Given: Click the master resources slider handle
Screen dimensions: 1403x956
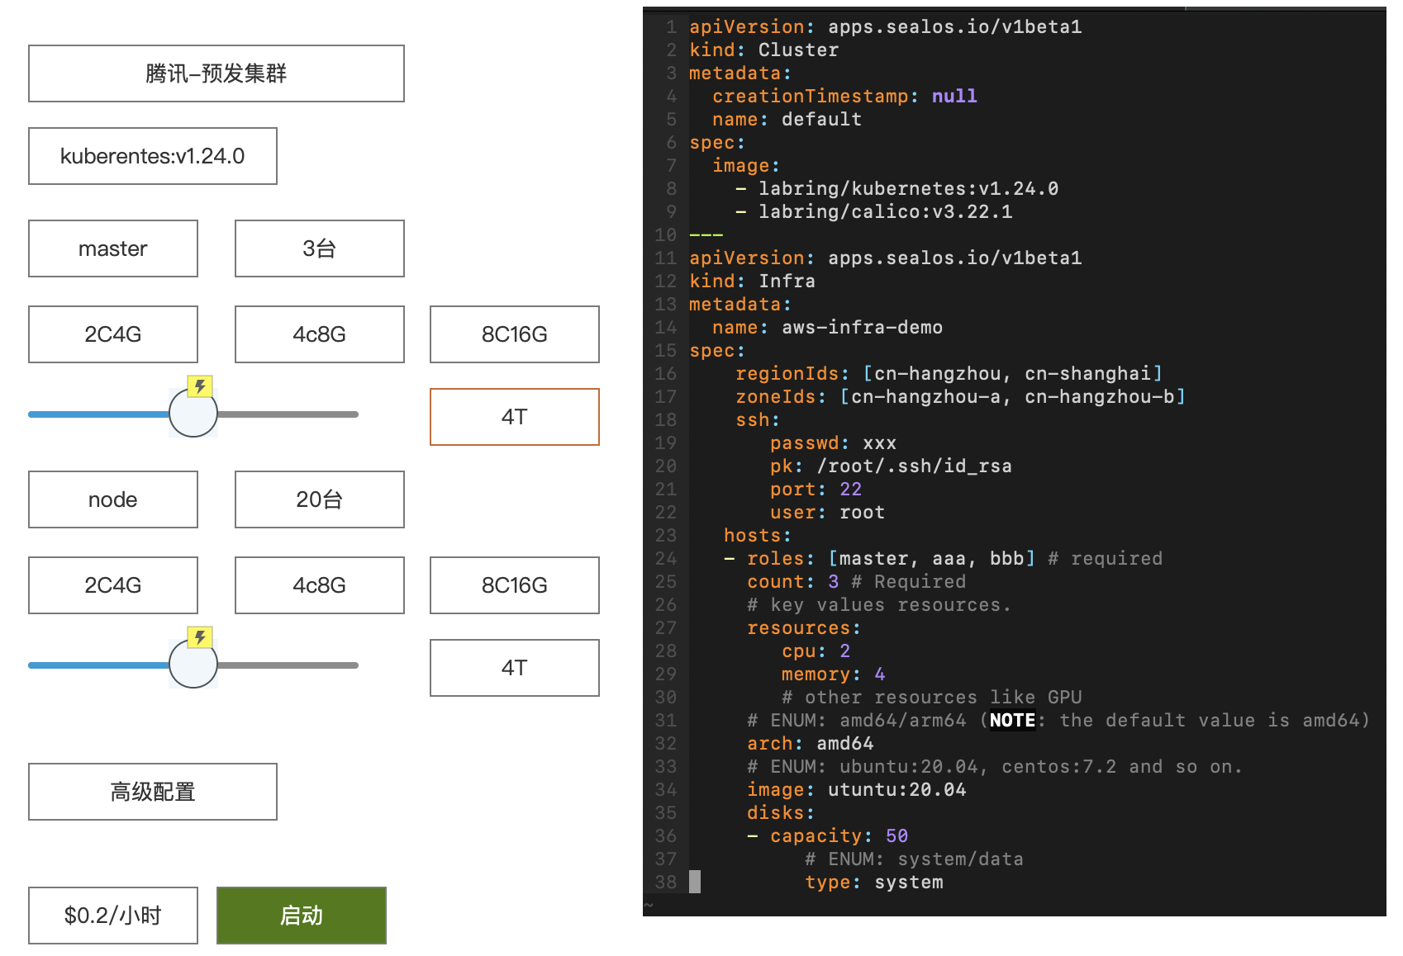Looking at the screenshot, I should point(193,414).
